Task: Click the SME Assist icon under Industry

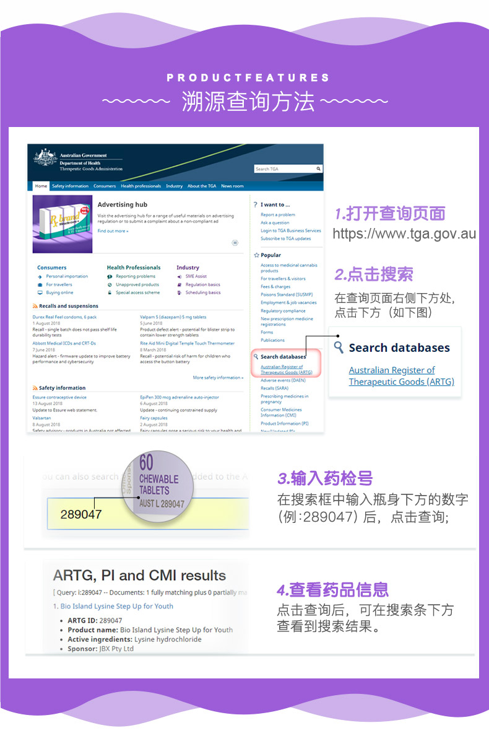Action: [x=179, y=276]
